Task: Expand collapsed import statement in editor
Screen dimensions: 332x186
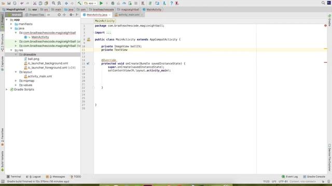Action: [x=108, y=33]
